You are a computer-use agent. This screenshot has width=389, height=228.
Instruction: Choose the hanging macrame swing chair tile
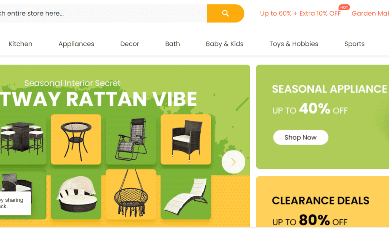pos(131,194)
